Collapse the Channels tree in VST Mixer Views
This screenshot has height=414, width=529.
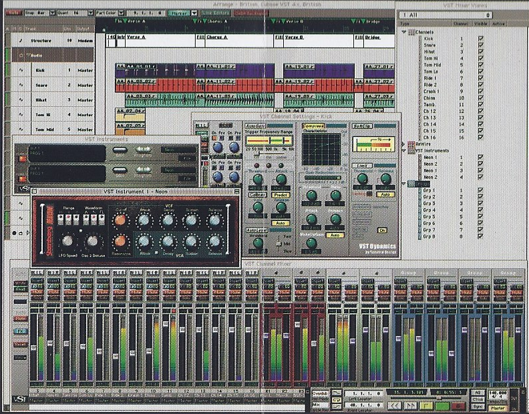click(x=403, y=32)
